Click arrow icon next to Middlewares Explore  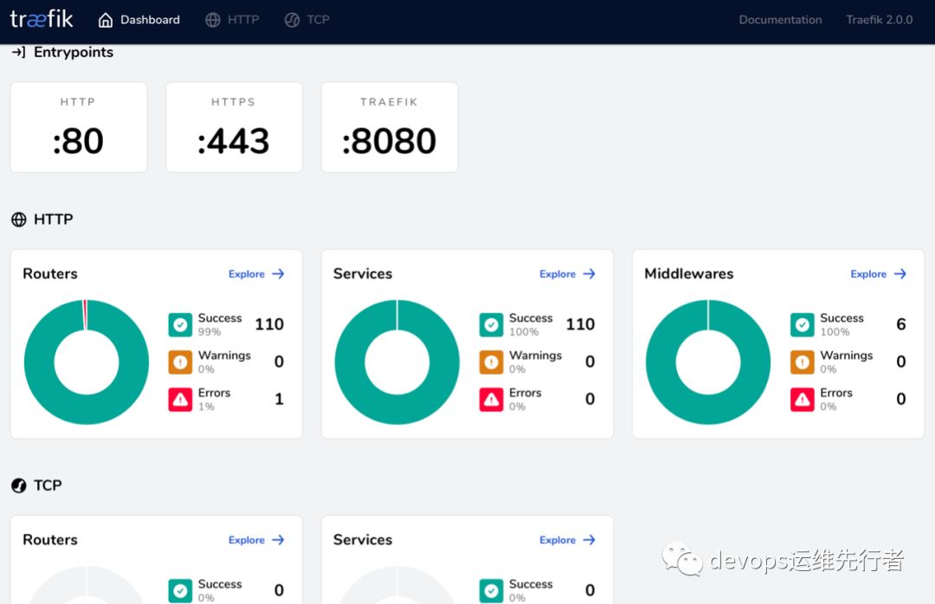[900, 273]
